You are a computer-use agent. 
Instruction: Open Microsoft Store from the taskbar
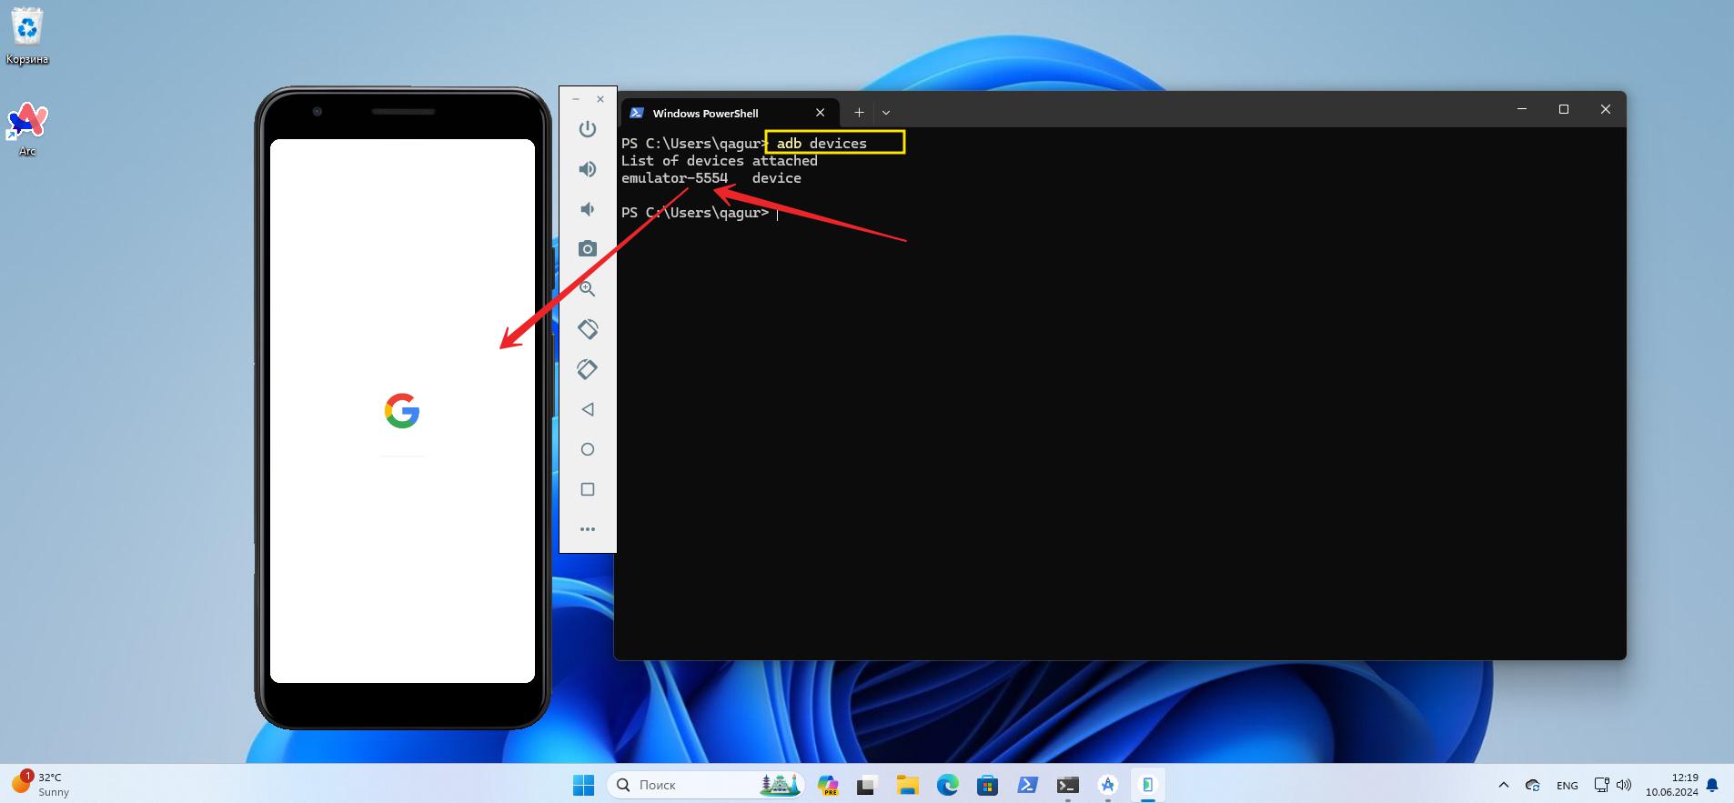[x=987, y=785]
